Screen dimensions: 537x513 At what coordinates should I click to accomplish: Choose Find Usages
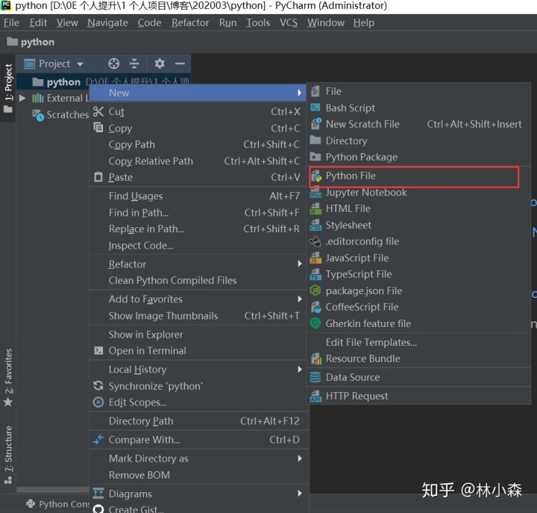click(199, 196)
